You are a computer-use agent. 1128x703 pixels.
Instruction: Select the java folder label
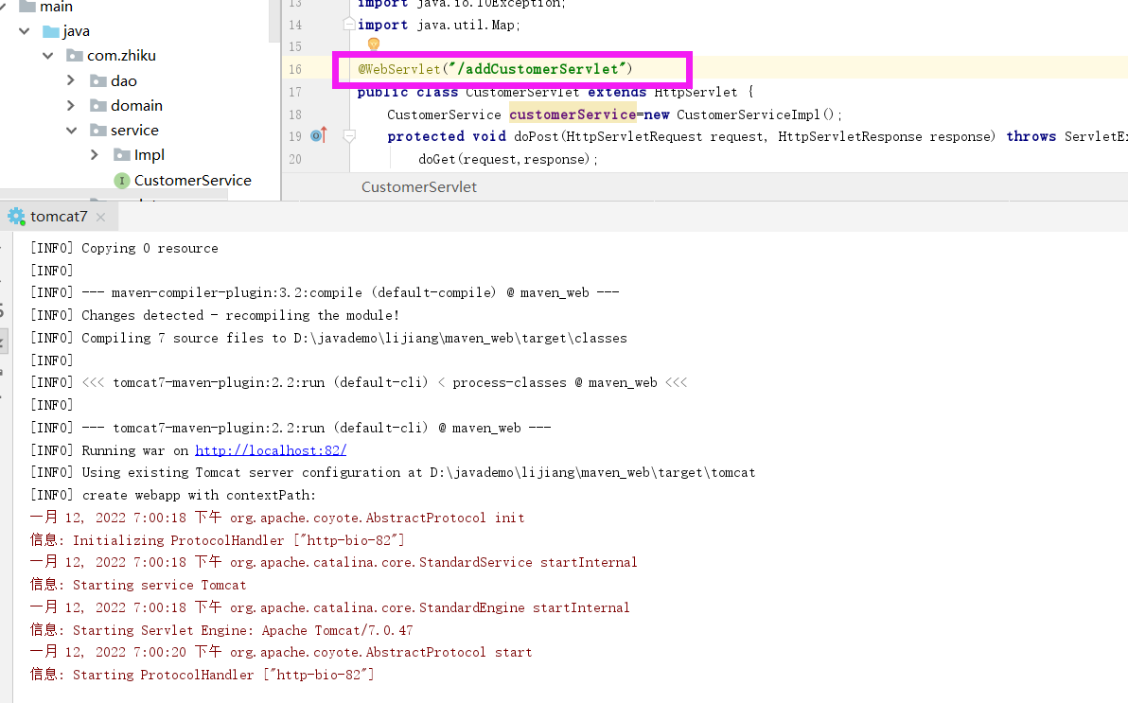click(76, 31)
